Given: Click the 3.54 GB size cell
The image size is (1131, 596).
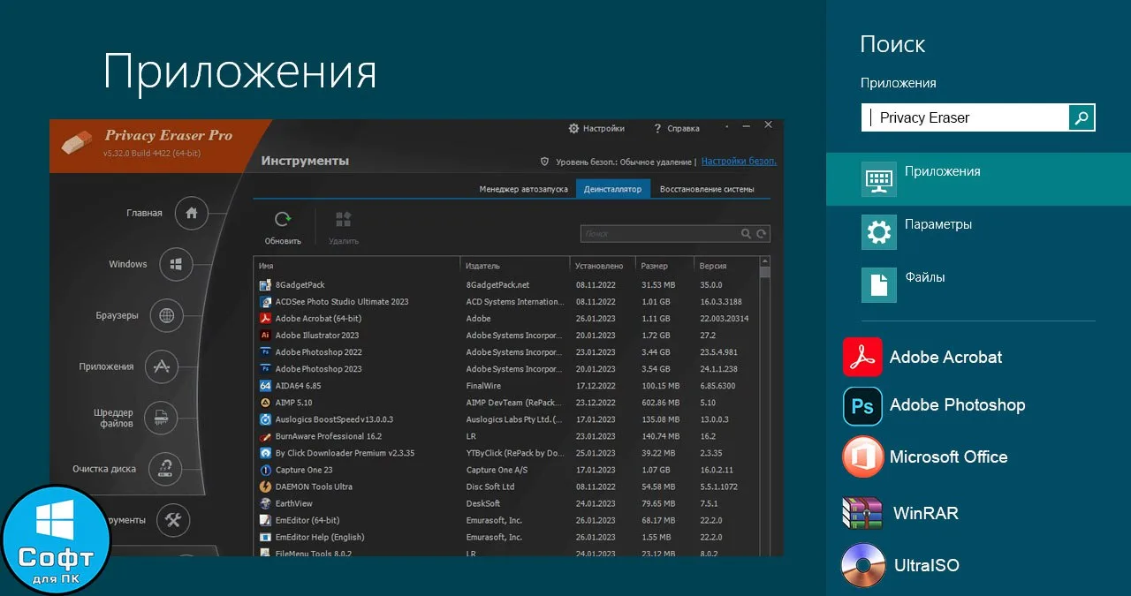Looking at the screenshot, I should point(657,369).
